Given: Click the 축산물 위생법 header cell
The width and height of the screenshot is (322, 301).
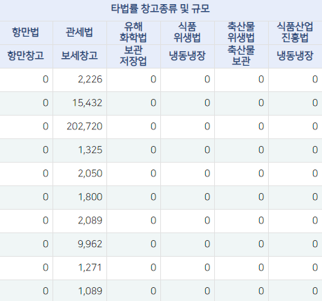Looking at the screenshot, I should [241, 32].
